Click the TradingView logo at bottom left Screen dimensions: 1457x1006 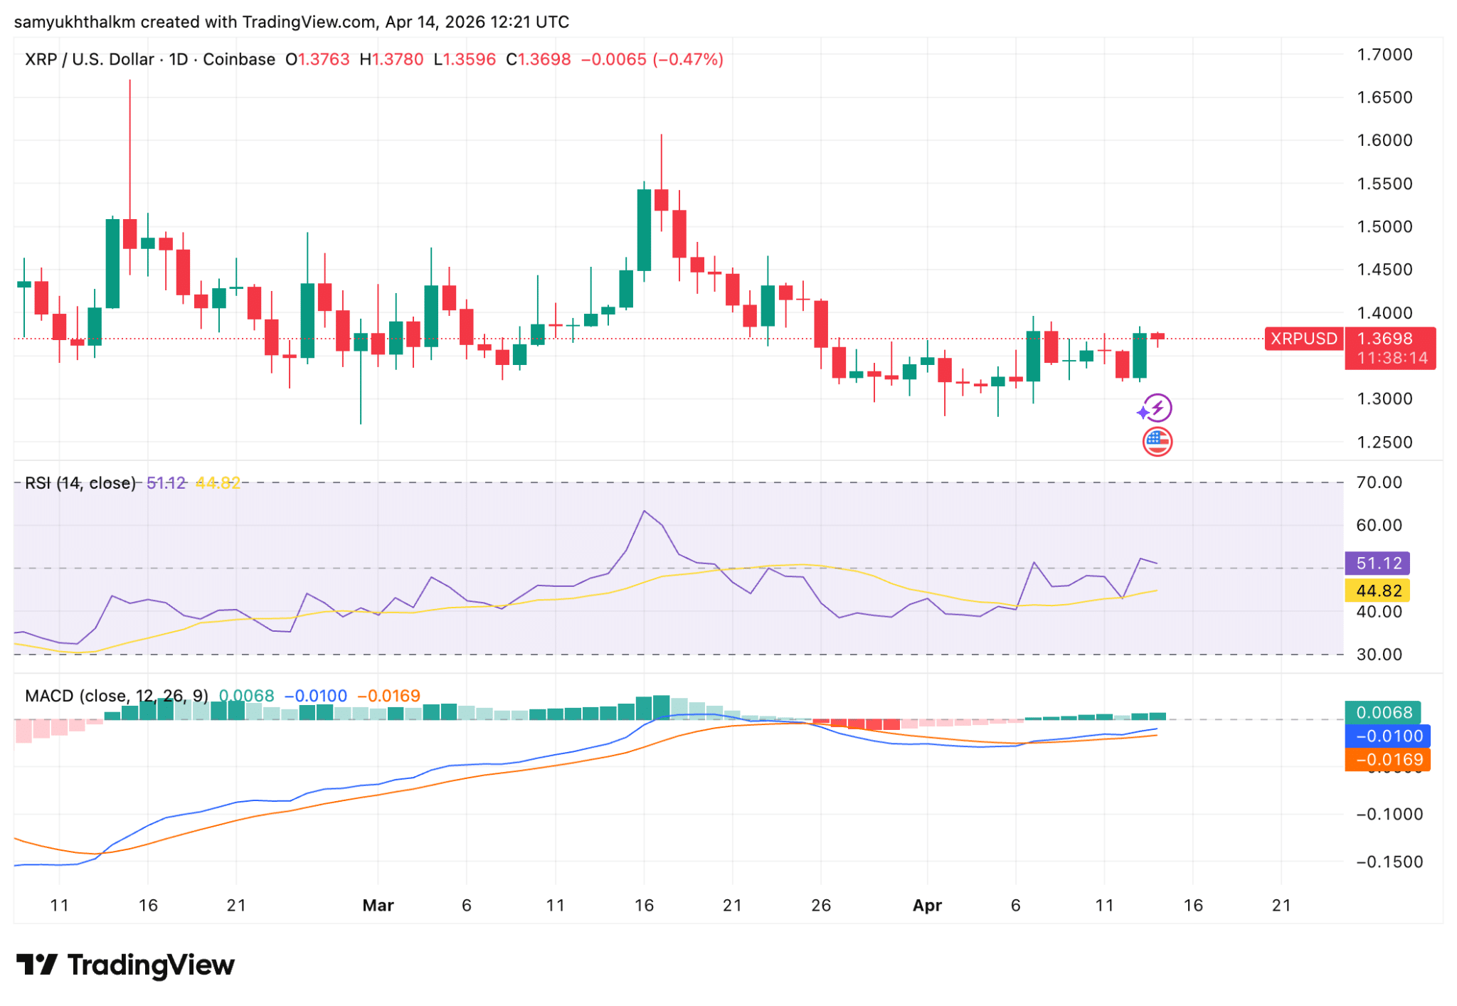[x=124, y=966]
